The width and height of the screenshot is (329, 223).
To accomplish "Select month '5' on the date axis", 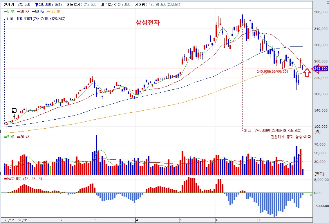I will point(181,220).
